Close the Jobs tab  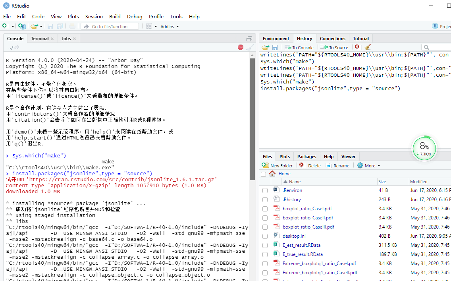(74, 39)
